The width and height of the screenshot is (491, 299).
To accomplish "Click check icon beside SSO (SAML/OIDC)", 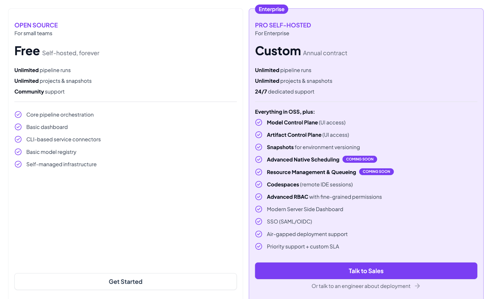I will 259,221.
